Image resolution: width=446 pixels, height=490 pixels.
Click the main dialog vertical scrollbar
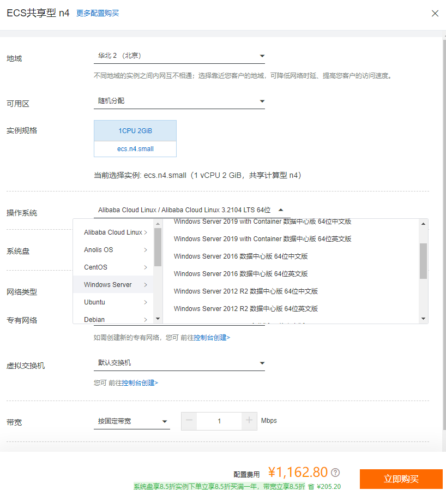[x=444, y=235]
